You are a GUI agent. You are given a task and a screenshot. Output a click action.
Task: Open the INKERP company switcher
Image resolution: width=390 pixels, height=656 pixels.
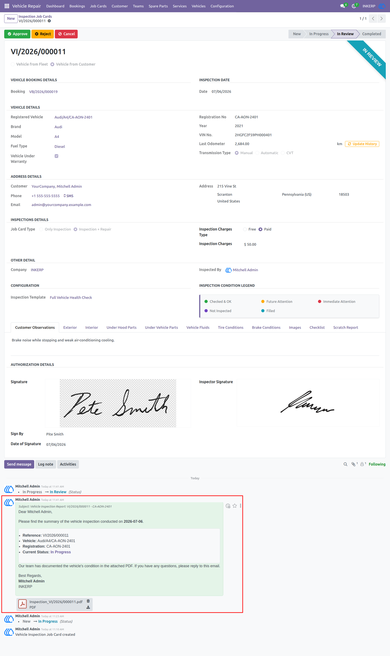(x=369, y=6)
